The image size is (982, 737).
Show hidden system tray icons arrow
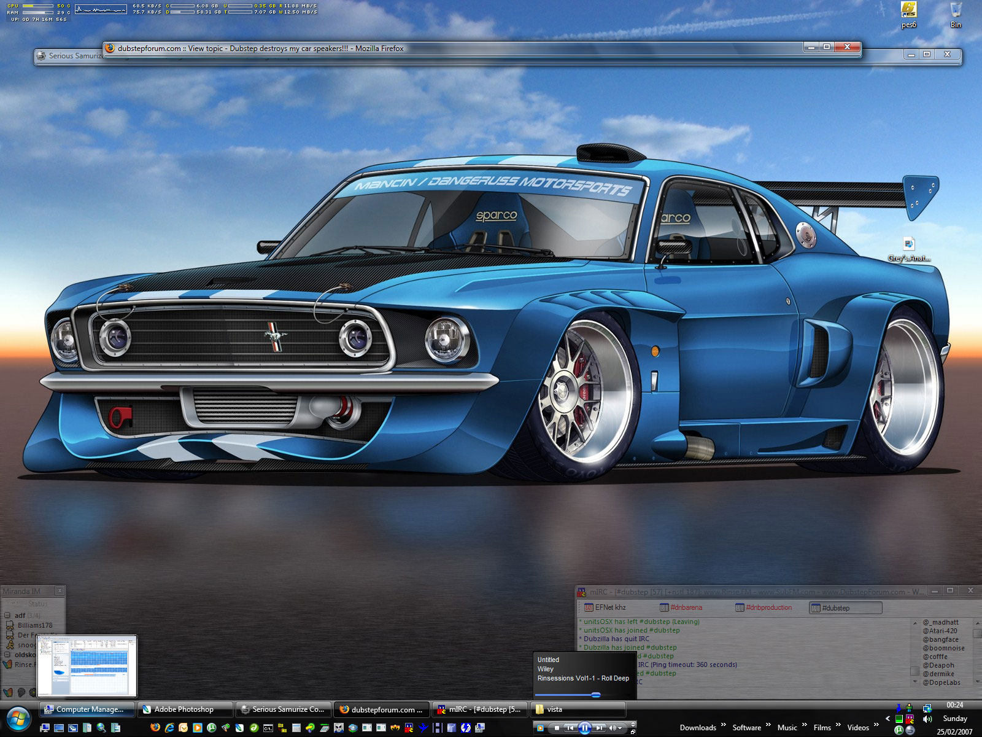coord(887,718)
